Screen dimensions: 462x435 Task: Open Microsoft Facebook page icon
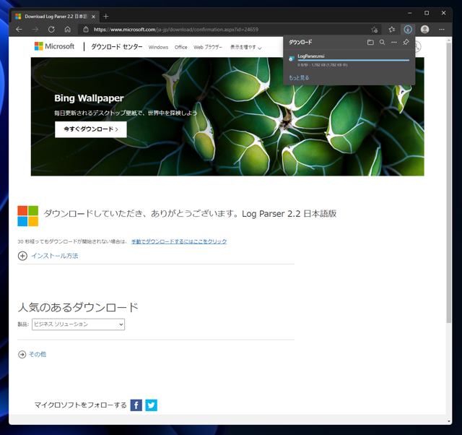[136, 405]
